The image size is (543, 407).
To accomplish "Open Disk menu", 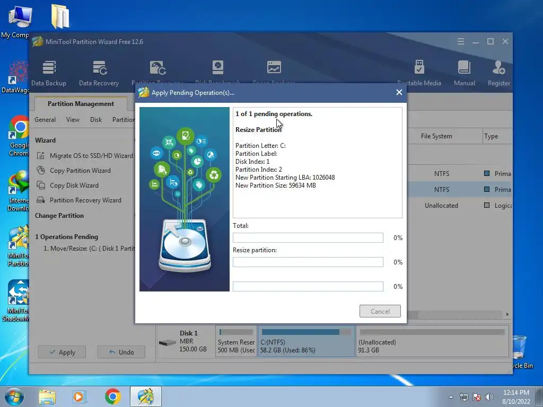I will 96,120.
